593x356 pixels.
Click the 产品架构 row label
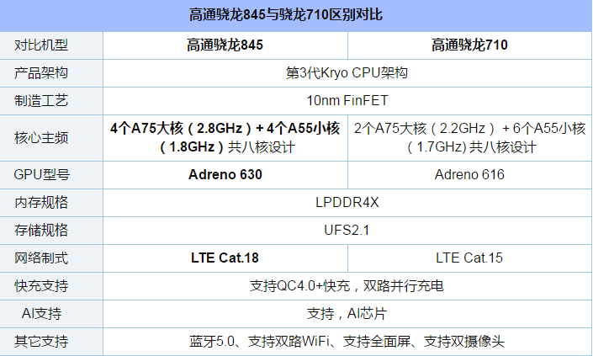(41, 73)
